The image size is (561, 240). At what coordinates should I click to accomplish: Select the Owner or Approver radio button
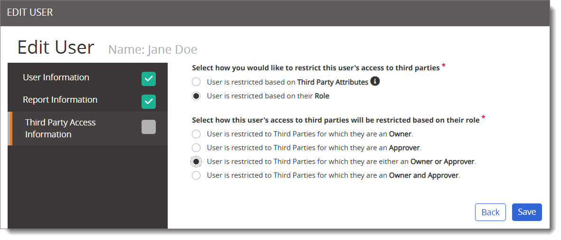coord(196,162)
